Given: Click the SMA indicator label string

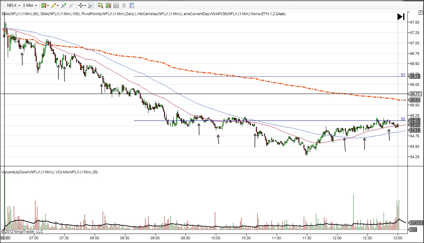Looking at the screenshot, I should coord(143,14).
